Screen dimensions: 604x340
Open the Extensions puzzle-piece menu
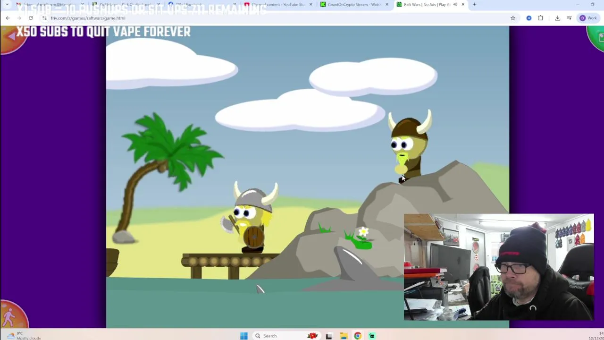pyautogui.click(x=541, y=18)
